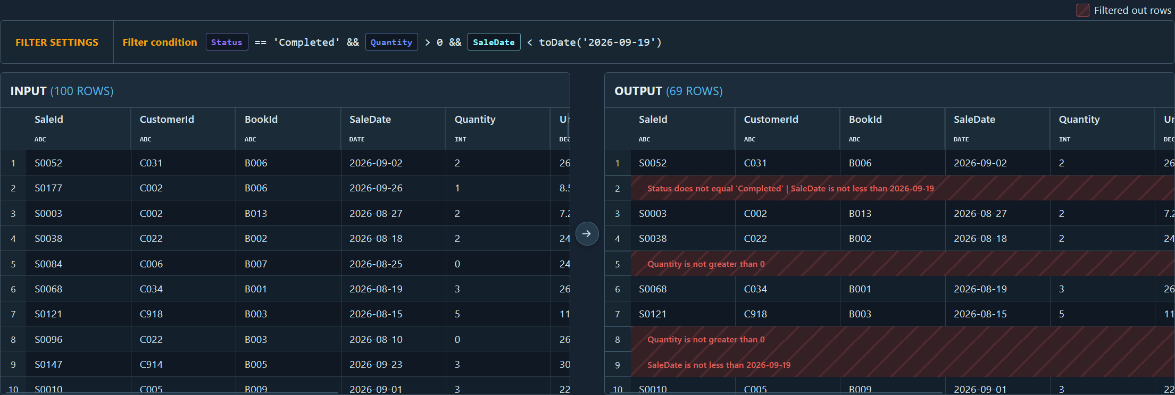Click the Filter condition label
This screenshot has width=1175, height=395.
tap(160, 42)
